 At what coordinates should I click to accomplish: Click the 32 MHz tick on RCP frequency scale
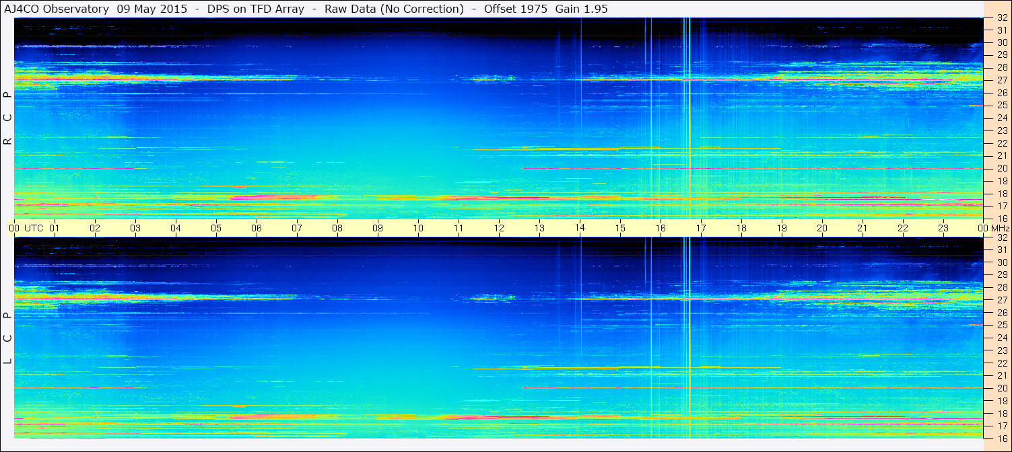point(1002,18)
